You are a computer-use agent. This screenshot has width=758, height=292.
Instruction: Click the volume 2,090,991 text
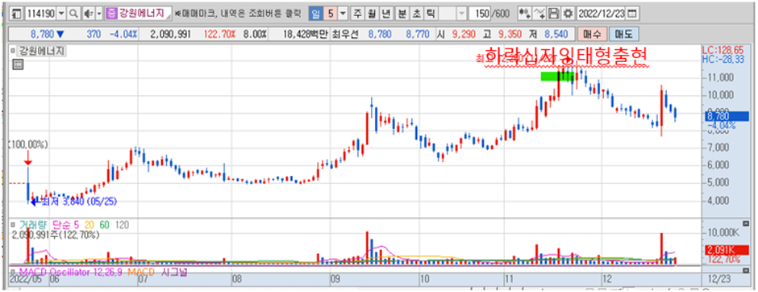[170, 35]
